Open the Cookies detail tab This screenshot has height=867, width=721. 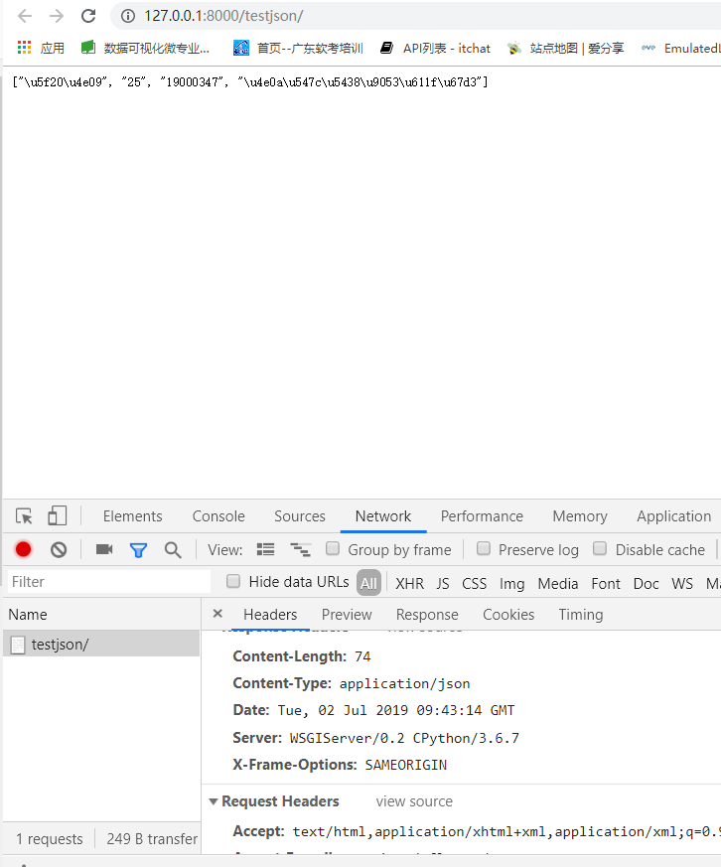[508, 615]
